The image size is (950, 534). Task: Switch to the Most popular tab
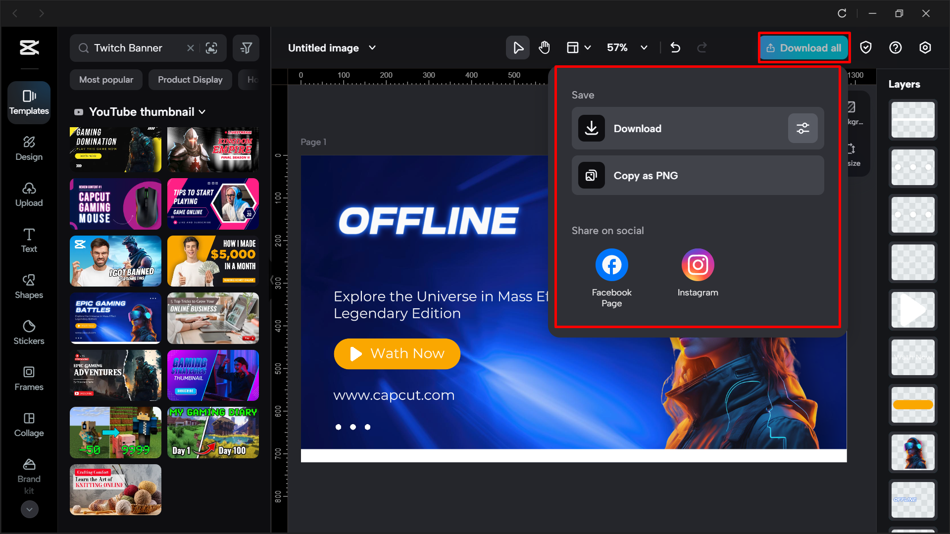click(x=106, y=79)
